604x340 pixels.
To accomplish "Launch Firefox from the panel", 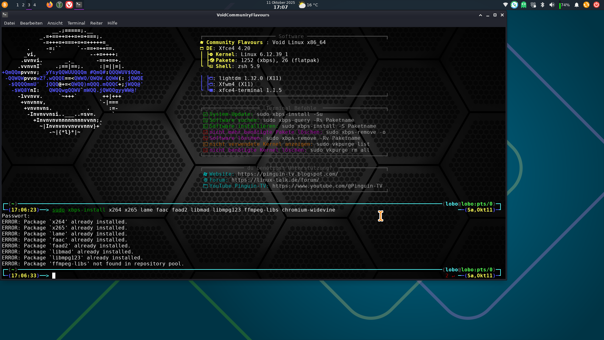I will pyautogui.click(x=50, y=5).
